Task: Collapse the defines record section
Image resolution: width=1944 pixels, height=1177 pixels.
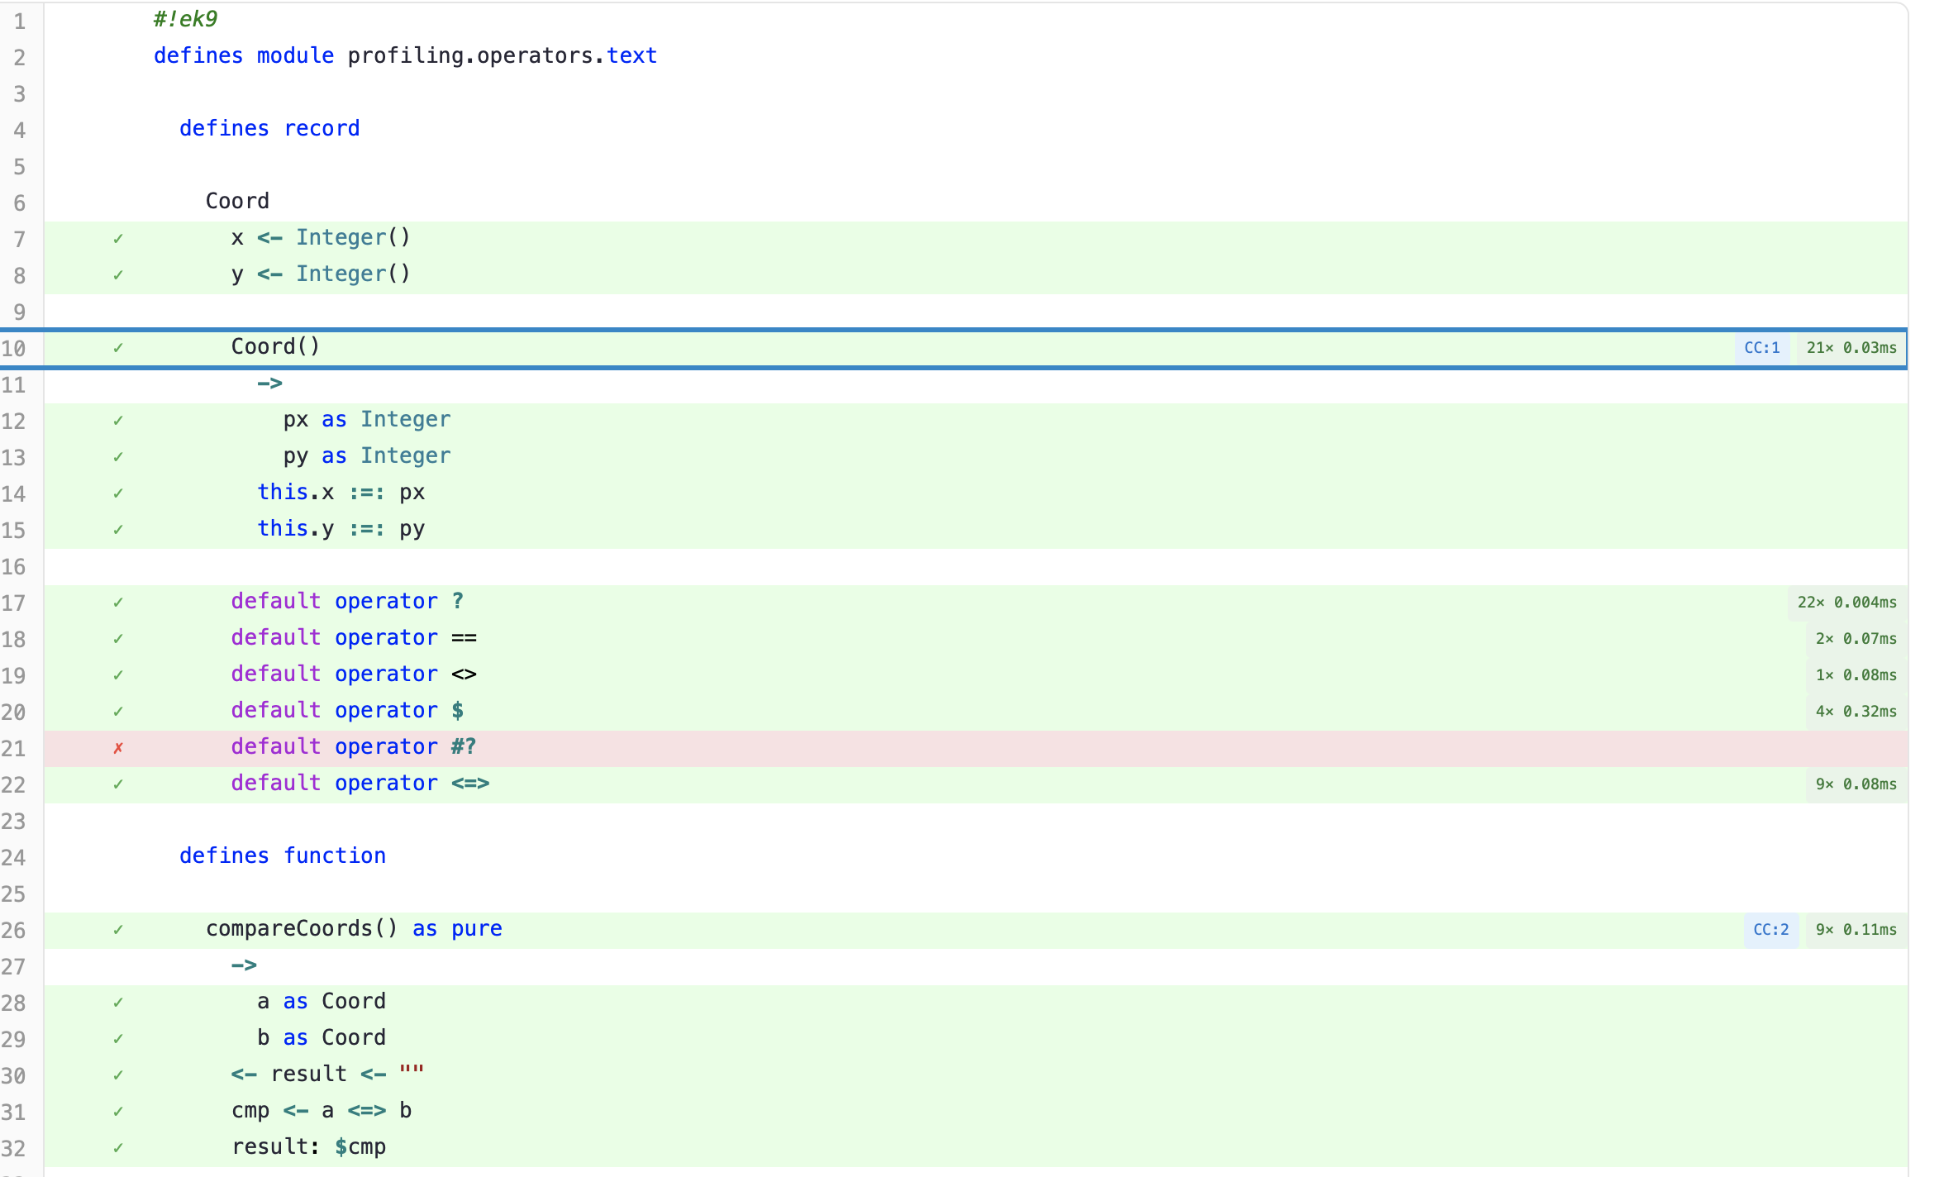Action: coord(269,128)
